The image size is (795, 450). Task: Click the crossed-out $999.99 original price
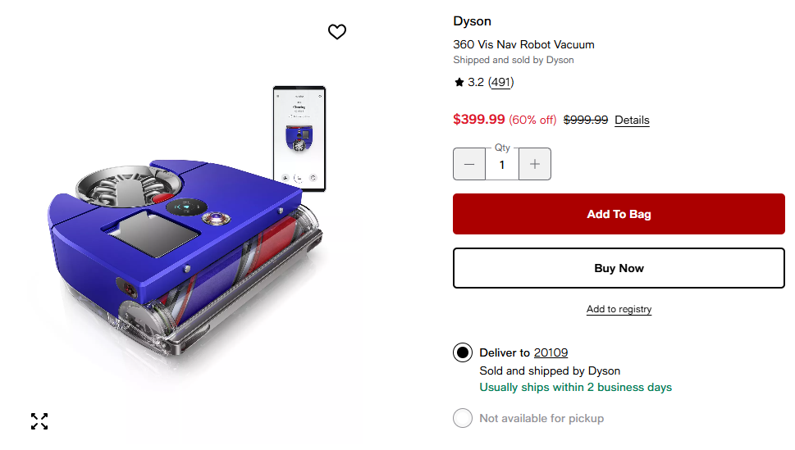pos(585,120)
